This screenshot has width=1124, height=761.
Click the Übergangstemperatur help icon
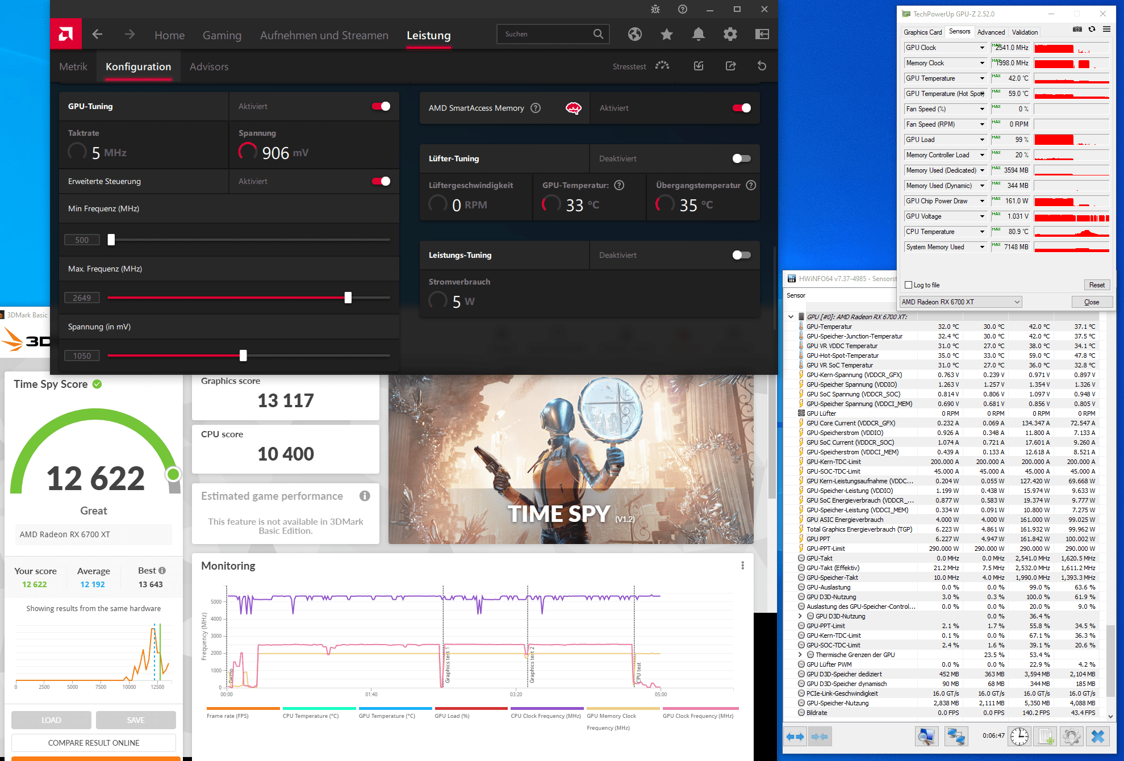[751, 185]
